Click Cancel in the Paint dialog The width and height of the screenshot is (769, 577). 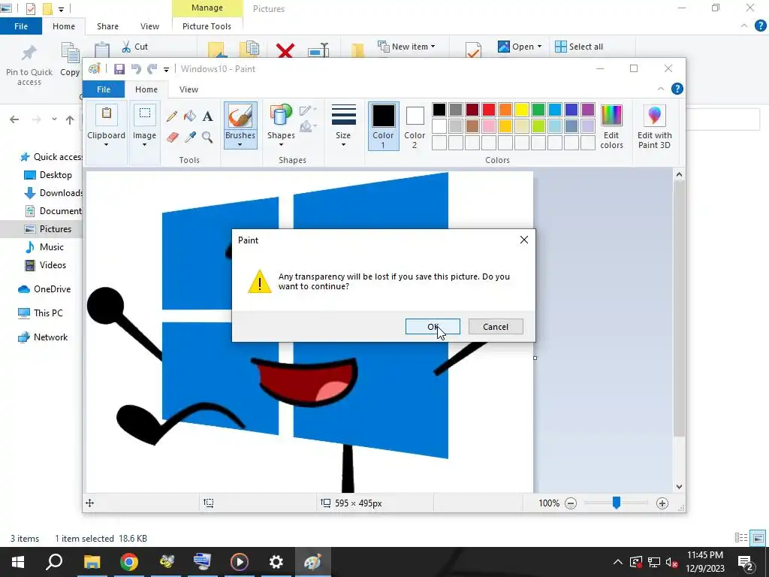496,327
